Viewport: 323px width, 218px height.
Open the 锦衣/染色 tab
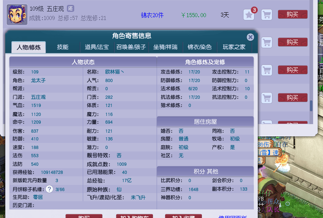pyautogui.click(x=199, y=47)
